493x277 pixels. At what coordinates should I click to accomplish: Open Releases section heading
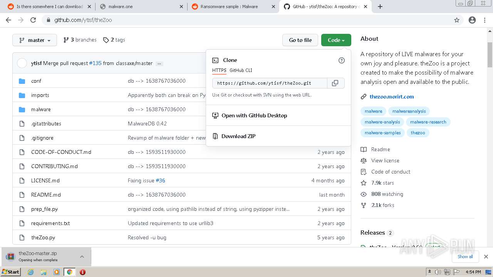pyautogui.click(x=372, y=232)
